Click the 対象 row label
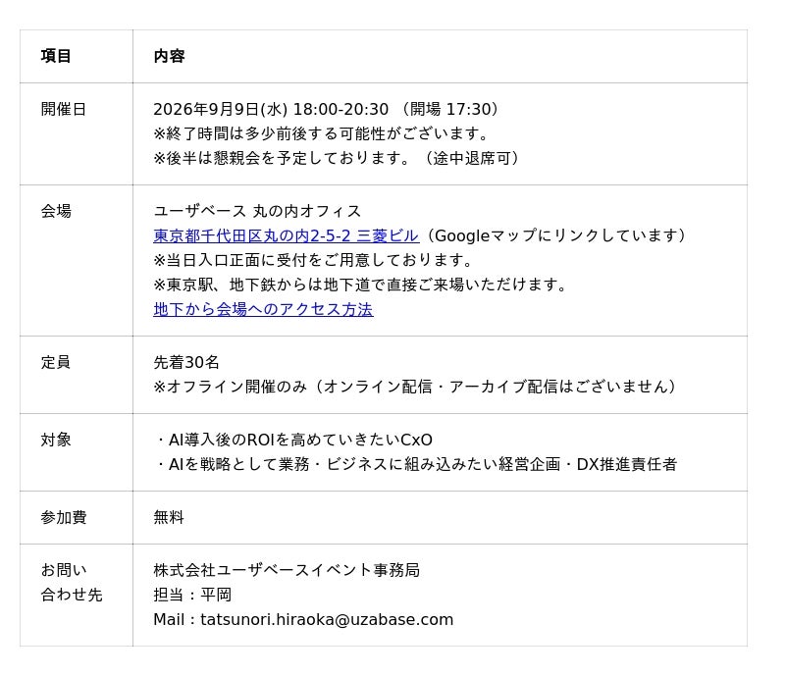This screenshot has width=785, height=676. [x=56, y=441]
